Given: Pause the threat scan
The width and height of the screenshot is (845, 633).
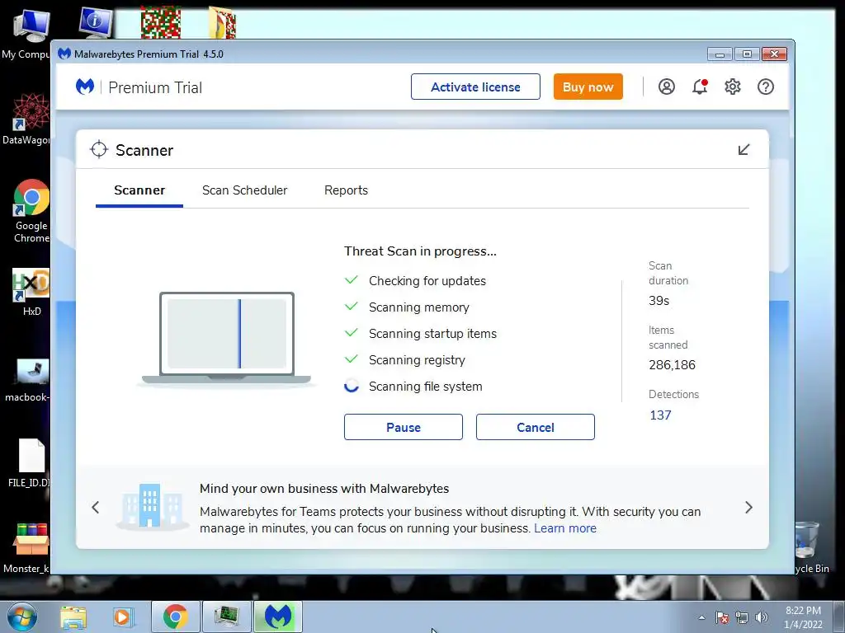Looking at the screenshot, I should pos(403,427).
